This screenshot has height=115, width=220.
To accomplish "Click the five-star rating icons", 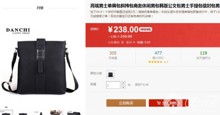I will tap(155, 62).
